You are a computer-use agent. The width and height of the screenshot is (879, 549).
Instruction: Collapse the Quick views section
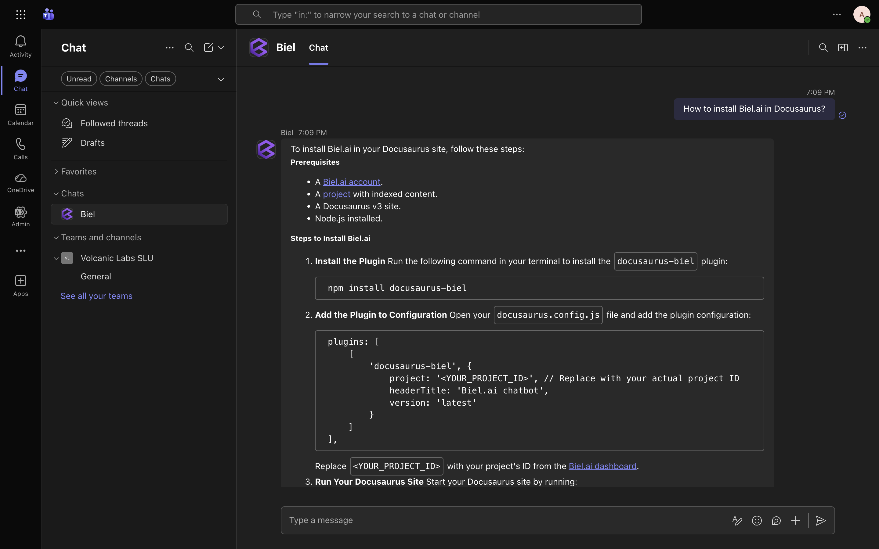56,102
